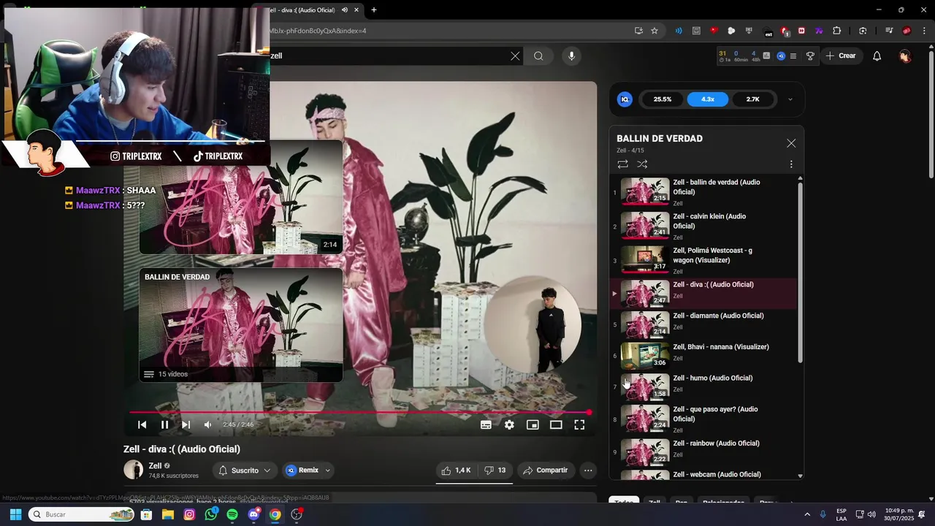
Task: Click the 25.5% vidIQ stat pill
Action: (663, 99)
